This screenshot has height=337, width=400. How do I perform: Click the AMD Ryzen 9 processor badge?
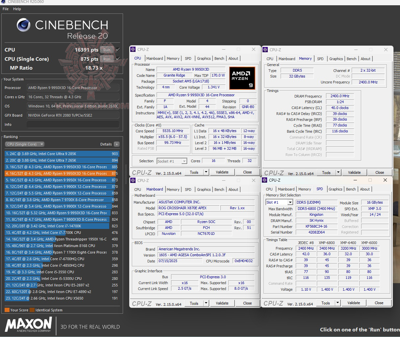click(242, 78)
